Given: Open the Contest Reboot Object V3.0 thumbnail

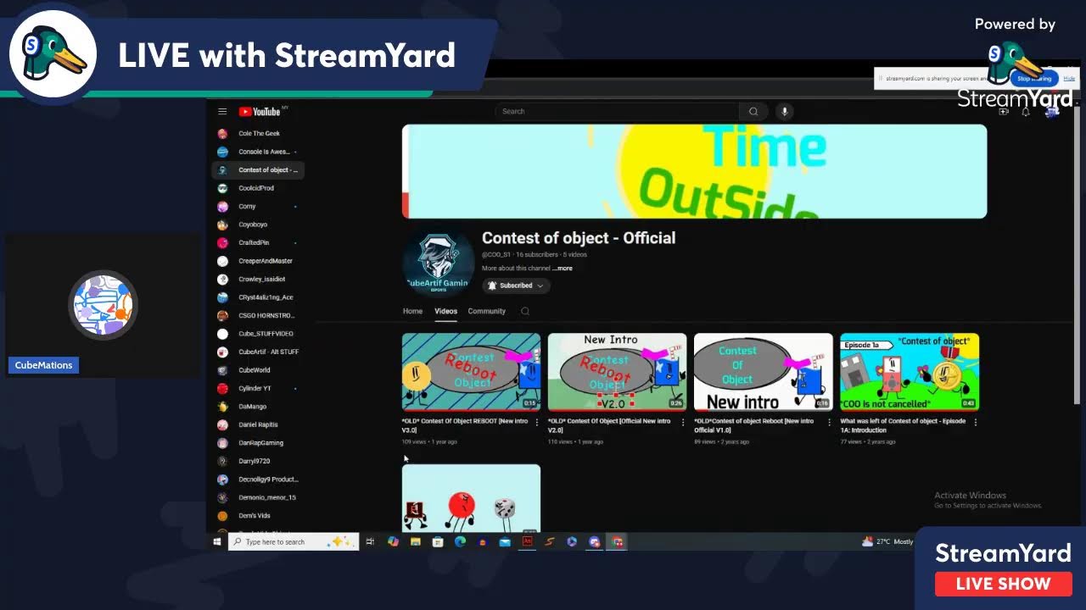Looking at the screenshot, I should click(471, 372).
